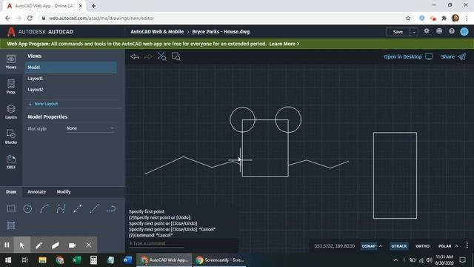Viewport: 474px width, 267px height.
Task: Select the Screencastify pen tool
Action: [x=39, y=245]
